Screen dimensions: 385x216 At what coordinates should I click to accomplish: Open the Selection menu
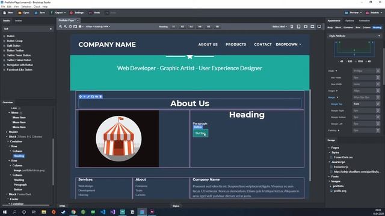[26, 7]
